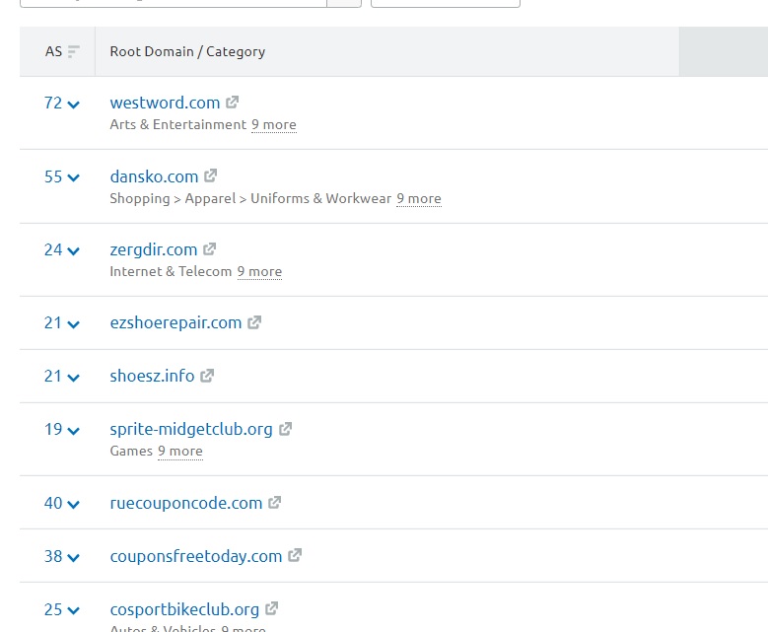Open ezshoerepair.com external link icon
The height and width of the screenshot is (632, 768).
[254, 321]
